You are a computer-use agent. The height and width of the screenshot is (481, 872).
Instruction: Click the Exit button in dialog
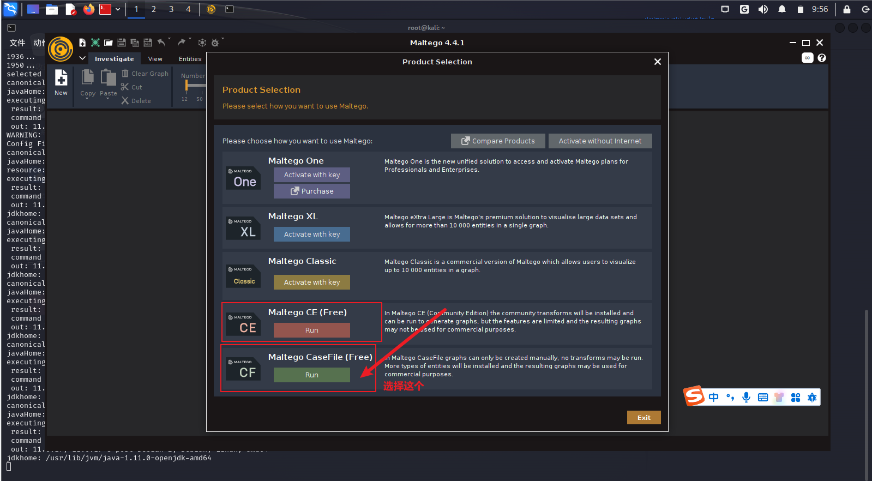click(644, 418)
